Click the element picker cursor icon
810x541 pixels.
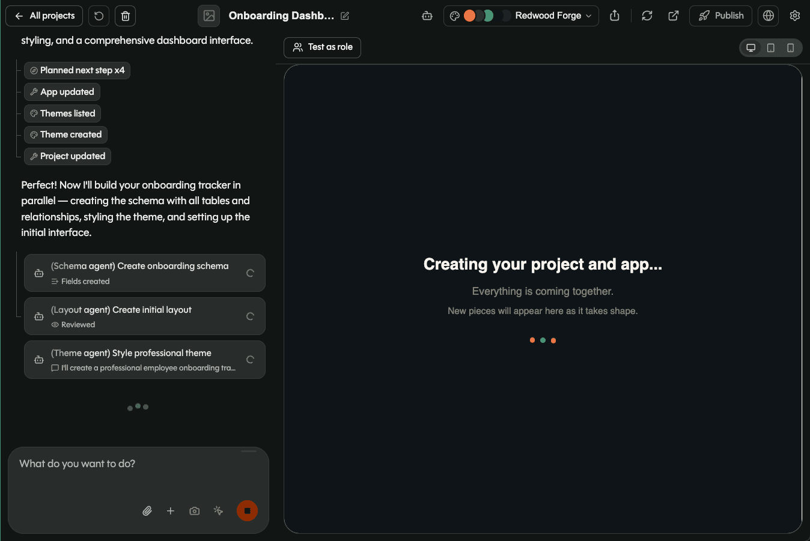(218, 511)
